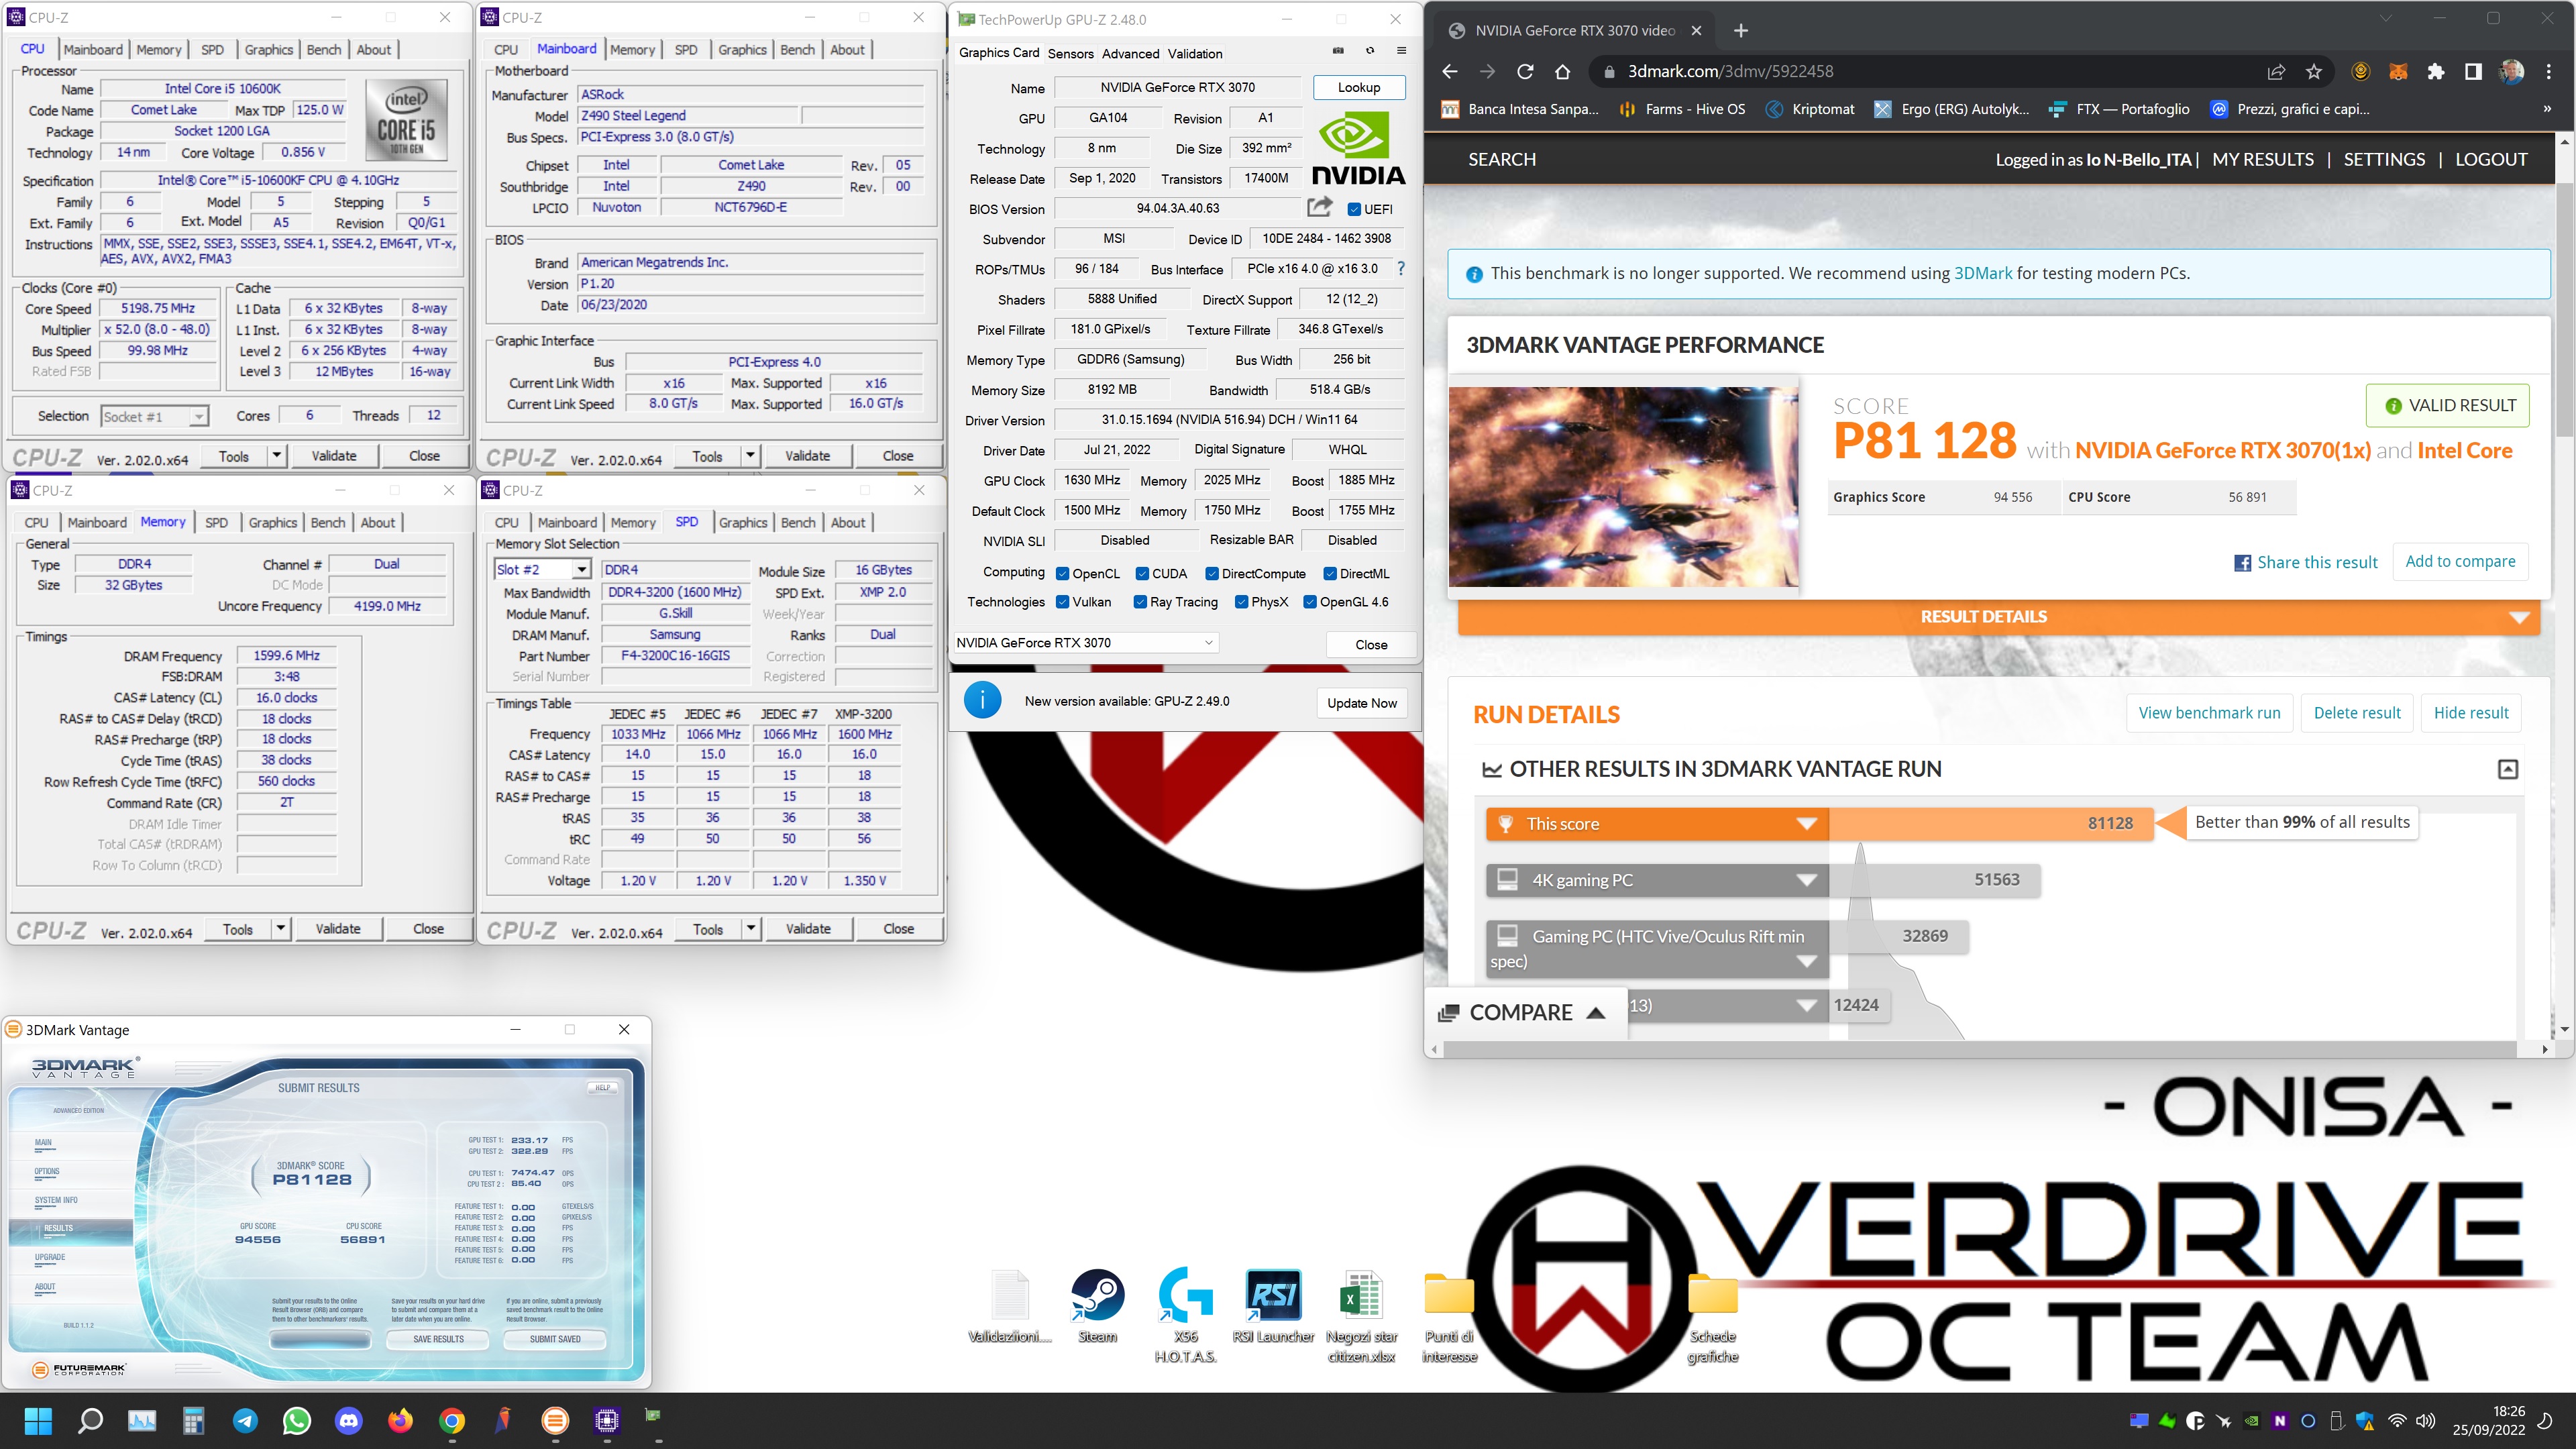The image size is (2576, 1449).
Task: Open Tools dropdown arrow in CPU tab window
Action: (x=277, y=456)
